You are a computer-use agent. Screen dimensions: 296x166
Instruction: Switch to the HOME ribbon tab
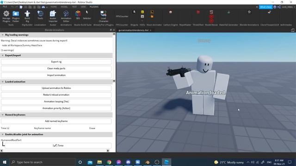pos(54,6)
